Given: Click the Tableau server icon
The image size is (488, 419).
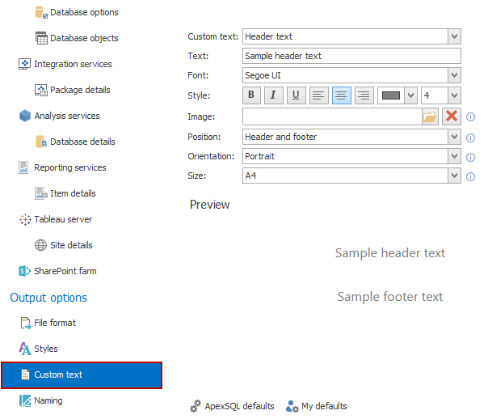Looking at the screenshot, I should pos(25,219).
